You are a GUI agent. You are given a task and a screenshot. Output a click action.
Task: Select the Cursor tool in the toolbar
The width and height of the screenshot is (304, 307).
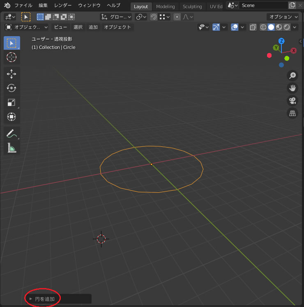tap(12, 57)
